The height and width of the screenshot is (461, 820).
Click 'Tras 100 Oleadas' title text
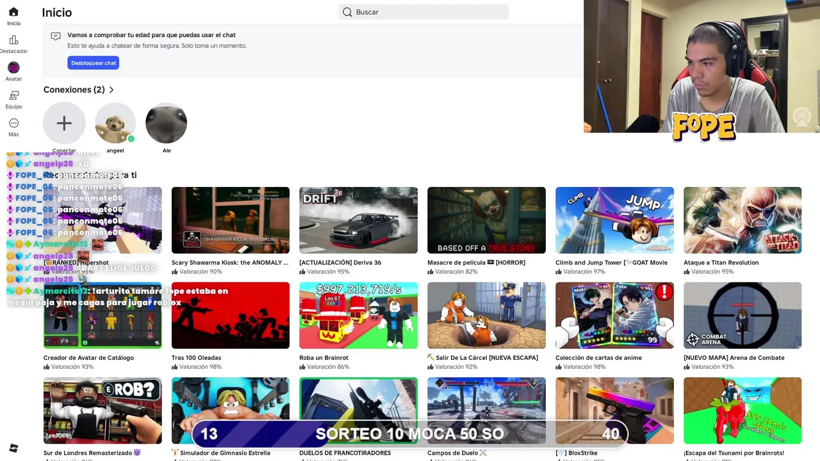coord(196,358)
